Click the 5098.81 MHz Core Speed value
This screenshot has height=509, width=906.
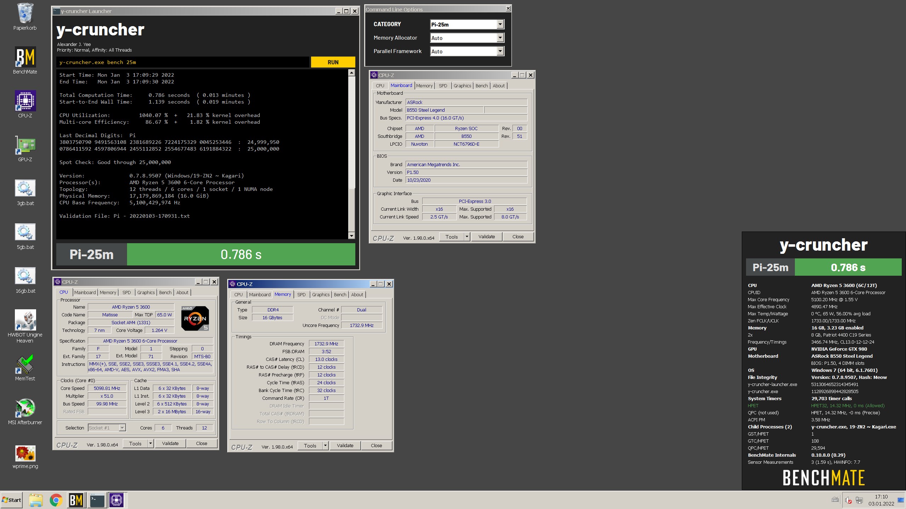107,388
